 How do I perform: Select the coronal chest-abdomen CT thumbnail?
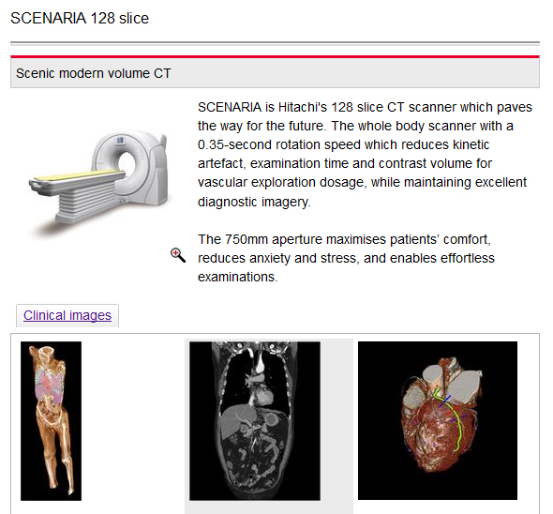(x=255, y=421)
